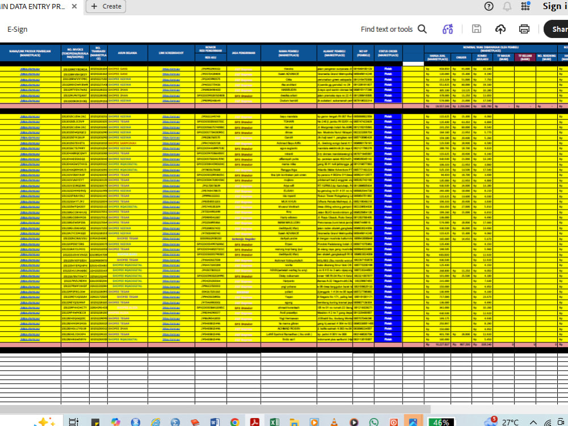Open the DATA ENTRY document tab
Screen dimensions: 568x426
point(35,6)
